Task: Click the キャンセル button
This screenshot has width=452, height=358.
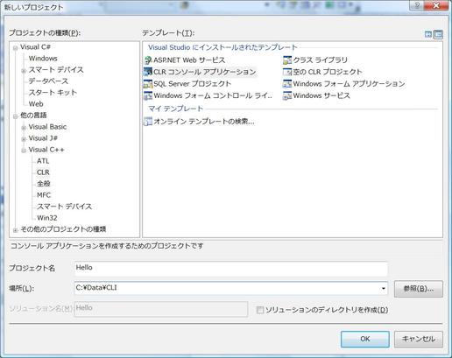Action: click(419, 339)
